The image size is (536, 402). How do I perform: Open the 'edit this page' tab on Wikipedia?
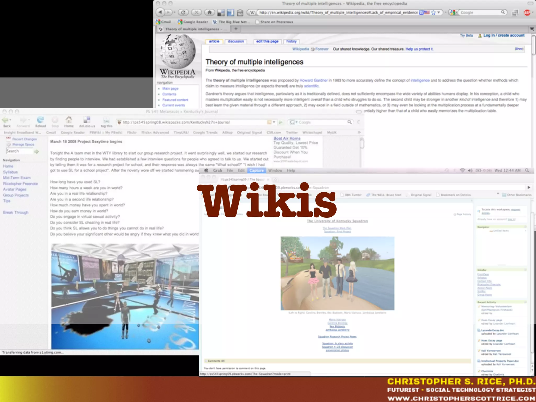(x=267, y=41)
